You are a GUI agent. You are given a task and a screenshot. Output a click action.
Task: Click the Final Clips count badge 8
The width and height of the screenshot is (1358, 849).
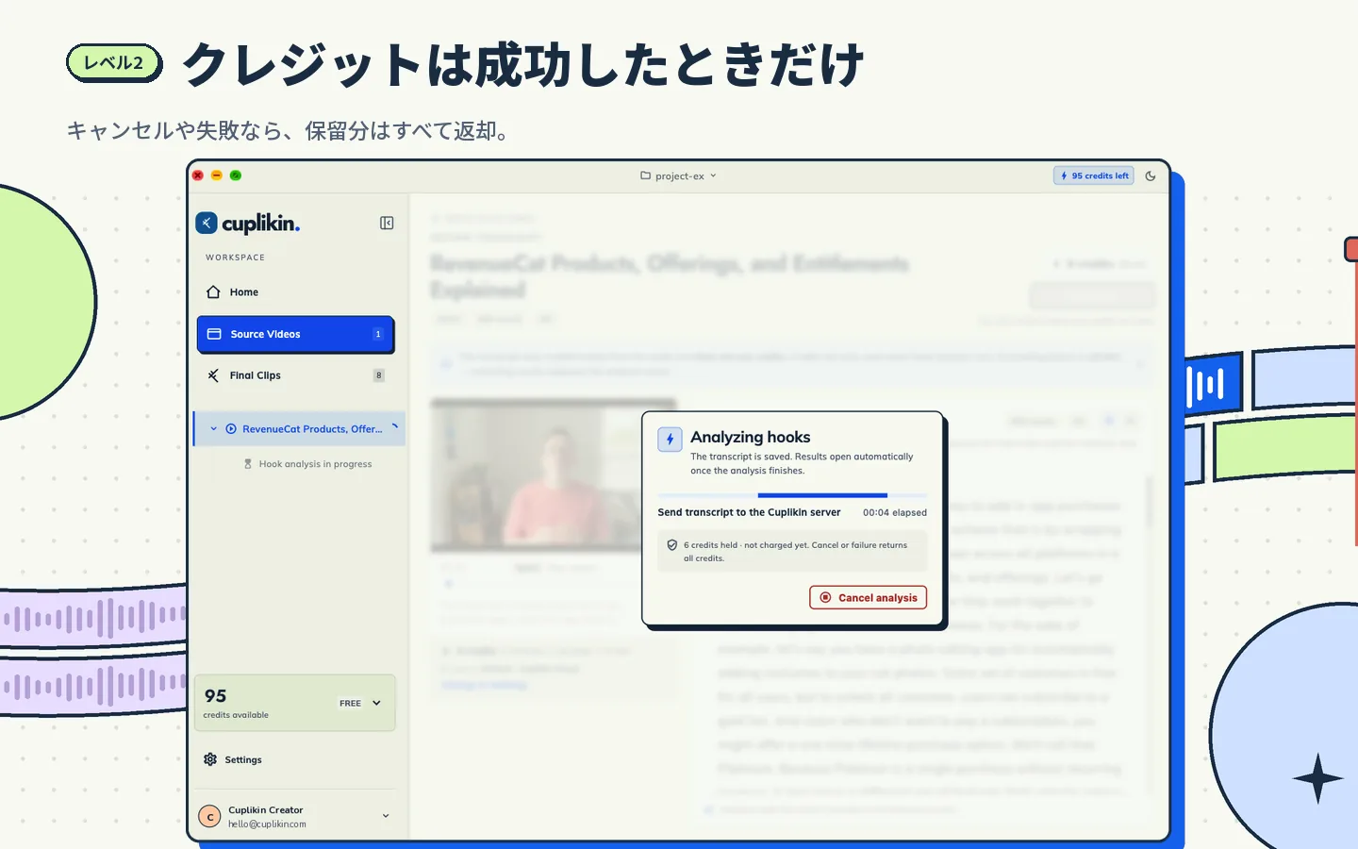379,375
